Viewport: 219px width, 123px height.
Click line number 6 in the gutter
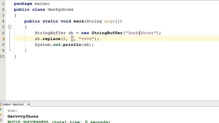point(3,33)
